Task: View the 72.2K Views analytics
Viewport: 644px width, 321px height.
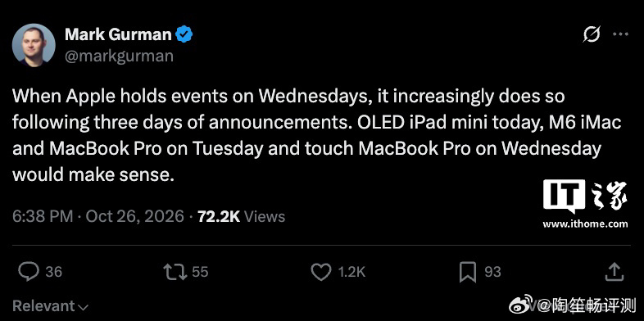Action: [242, 216]
